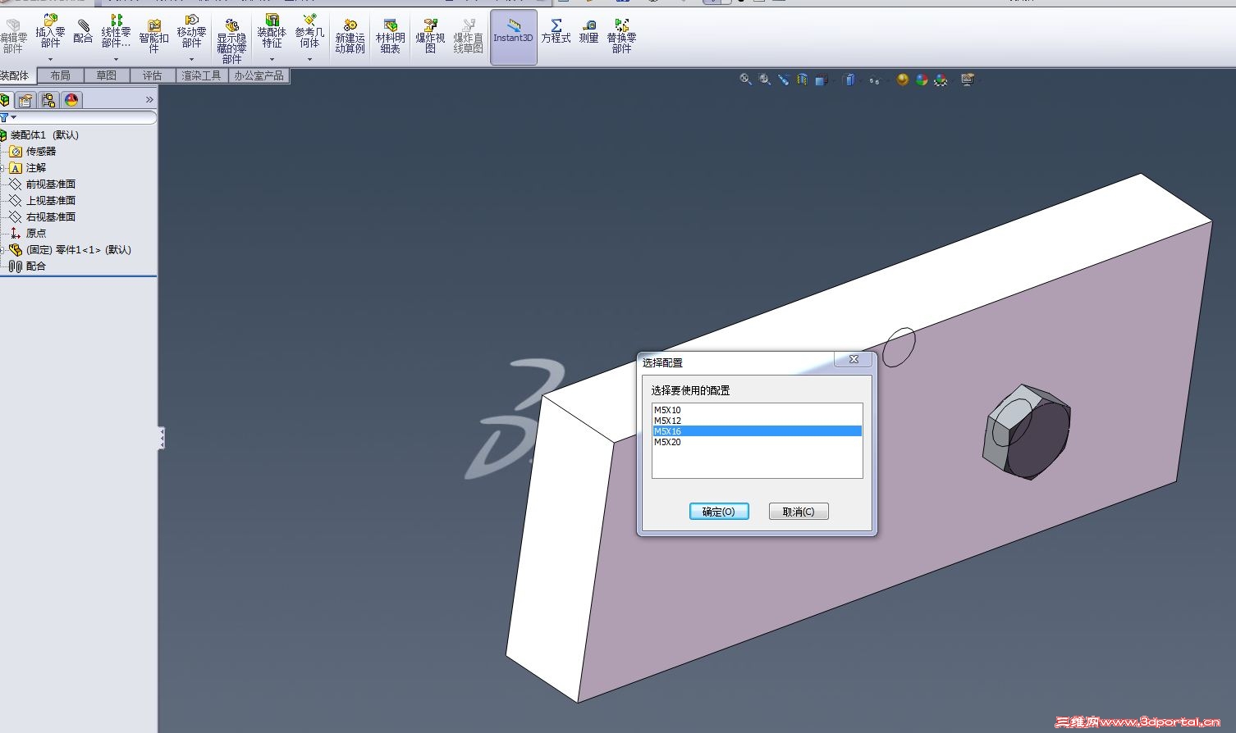Open dropdown arrow under 线性零部件
Screen dimensions: 1236x733
116,59
